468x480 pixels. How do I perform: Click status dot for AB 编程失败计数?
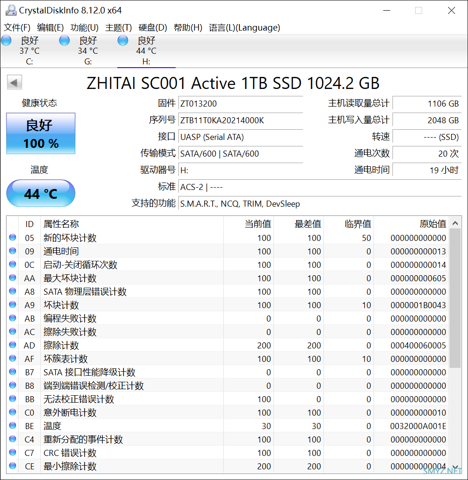pyautogui.click(x=13, y=318)
